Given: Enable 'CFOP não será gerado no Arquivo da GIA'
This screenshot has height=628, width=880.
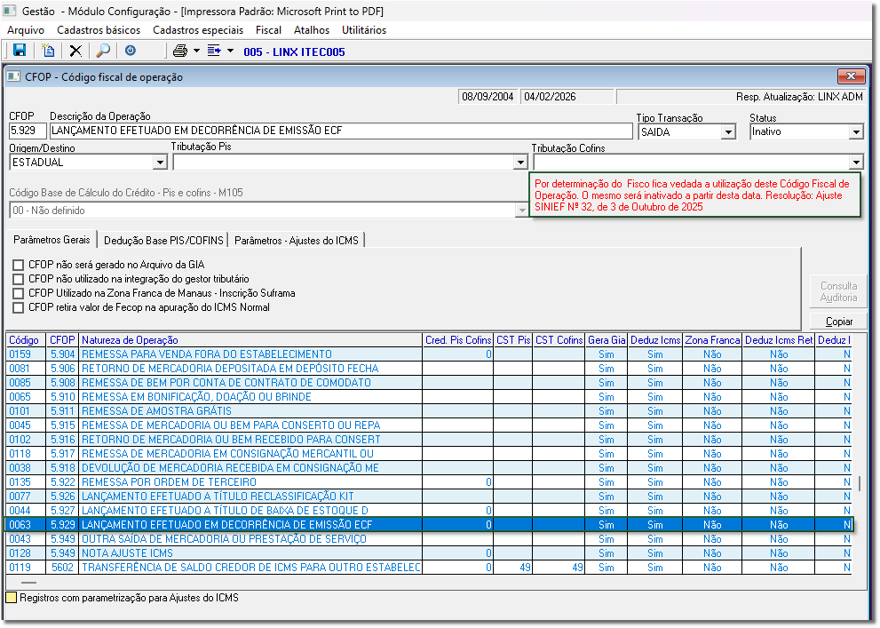Looking at the screenshot, I should [18, 265].
